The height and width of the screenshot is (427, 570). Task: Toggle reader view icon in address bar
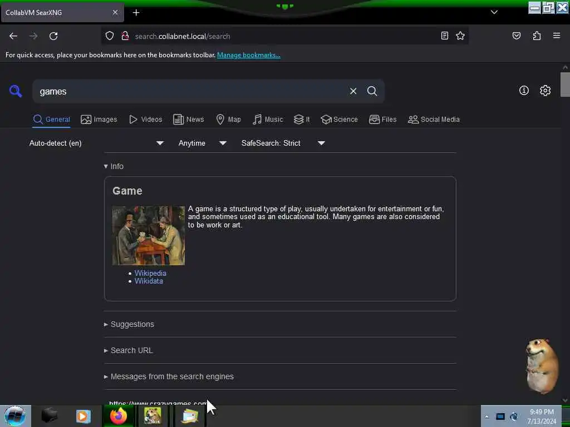[x=445, y=36]
